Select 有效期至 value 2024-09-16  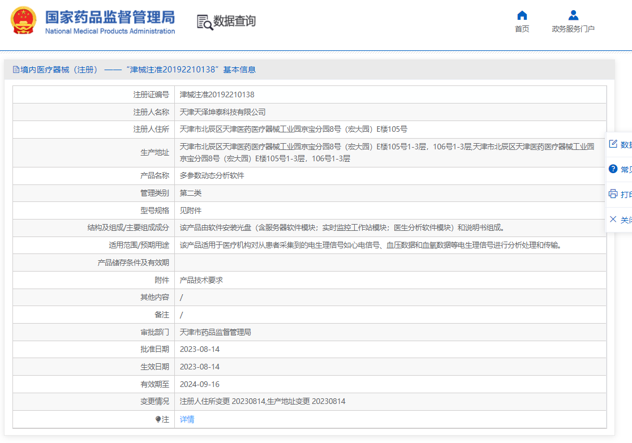(x=200, y=384)
